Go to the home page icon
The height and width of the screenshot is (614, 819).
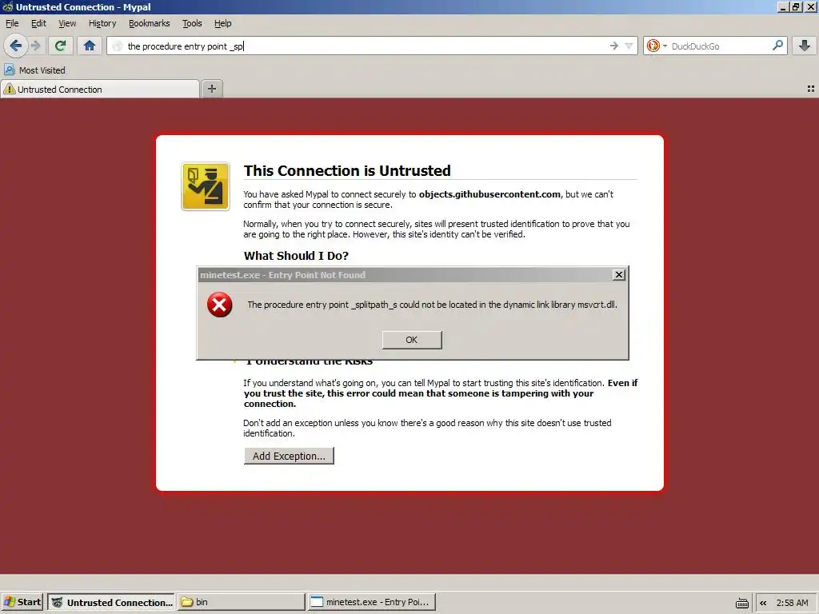(x=90, y=46)
